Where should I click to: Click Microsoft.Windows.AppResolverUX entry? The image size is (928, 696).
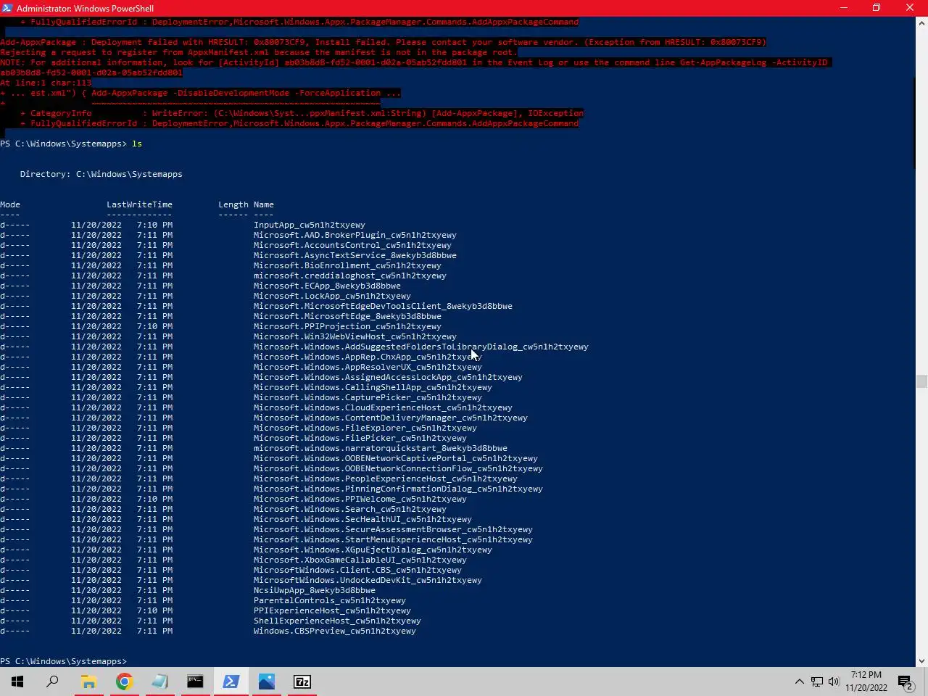(368, 367)
